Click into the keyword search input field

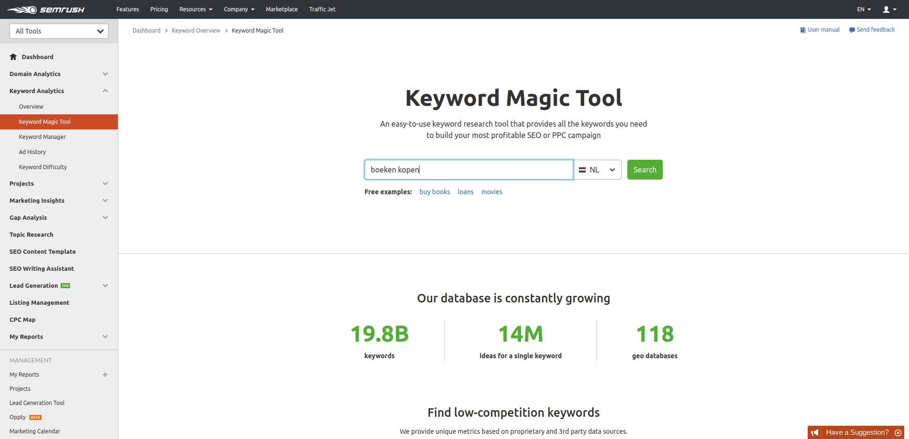(469, 170)
